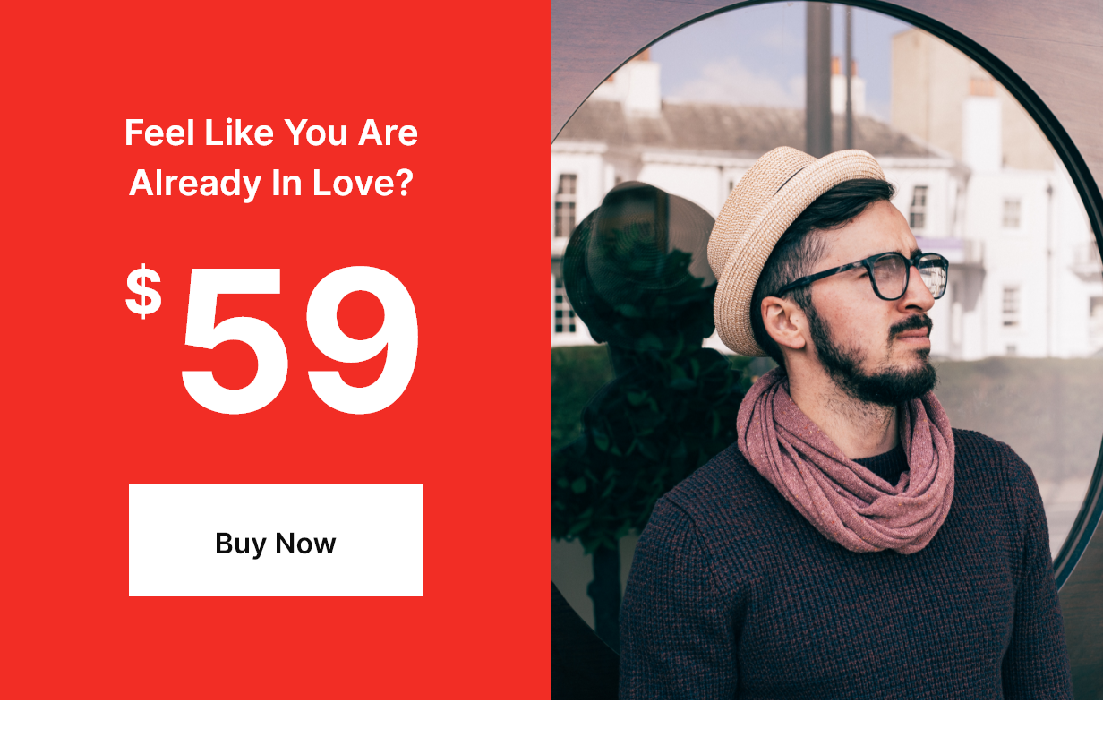This screenshot has height=754, width=1103.
Task: Click the Buy Now button
Action: point(276,540)
